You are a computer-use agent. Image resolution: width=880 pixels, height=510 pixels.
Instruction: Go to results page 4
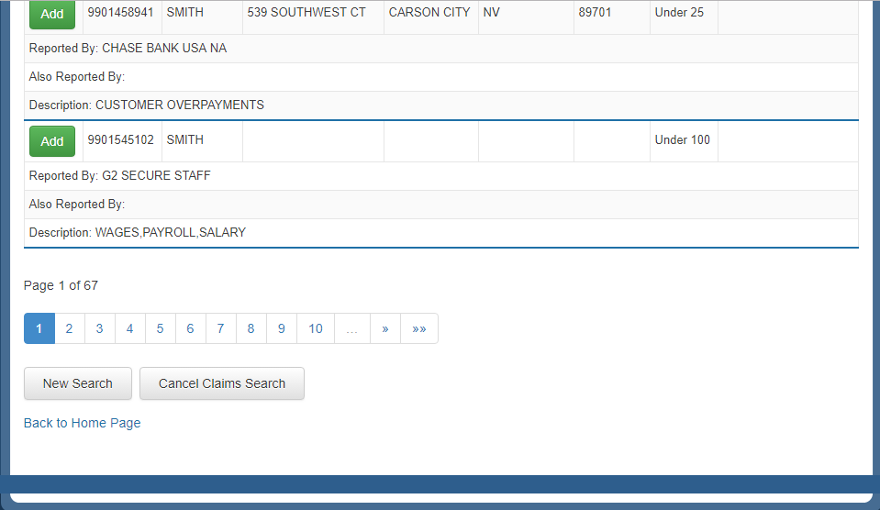(129, 328)
